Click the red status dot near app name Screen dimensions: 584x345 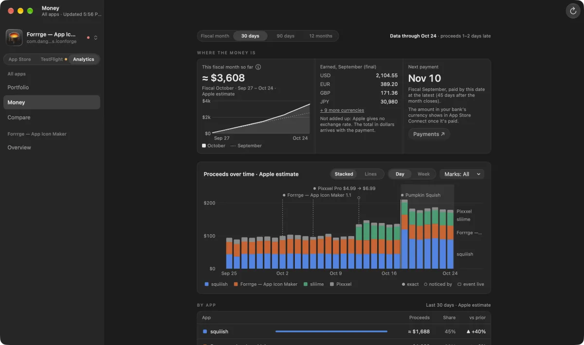coord(88,37)
